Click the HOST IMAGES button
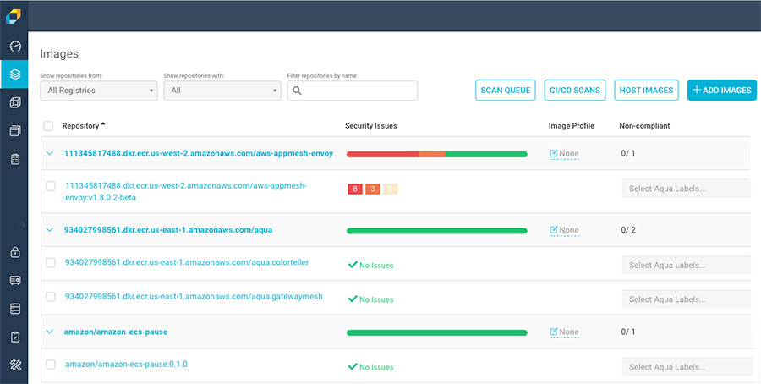Screen dimensions: 761x384 tap(646, 91)
